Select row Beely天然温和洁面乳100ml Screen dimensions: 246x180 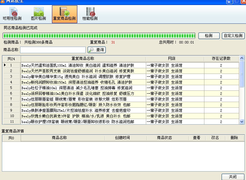click(120, 65)
